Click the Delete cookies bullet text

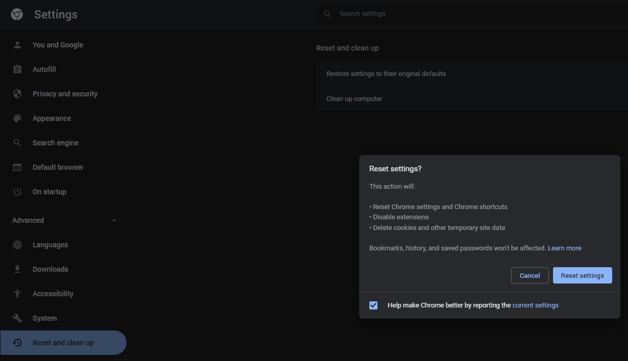[437, 228]
